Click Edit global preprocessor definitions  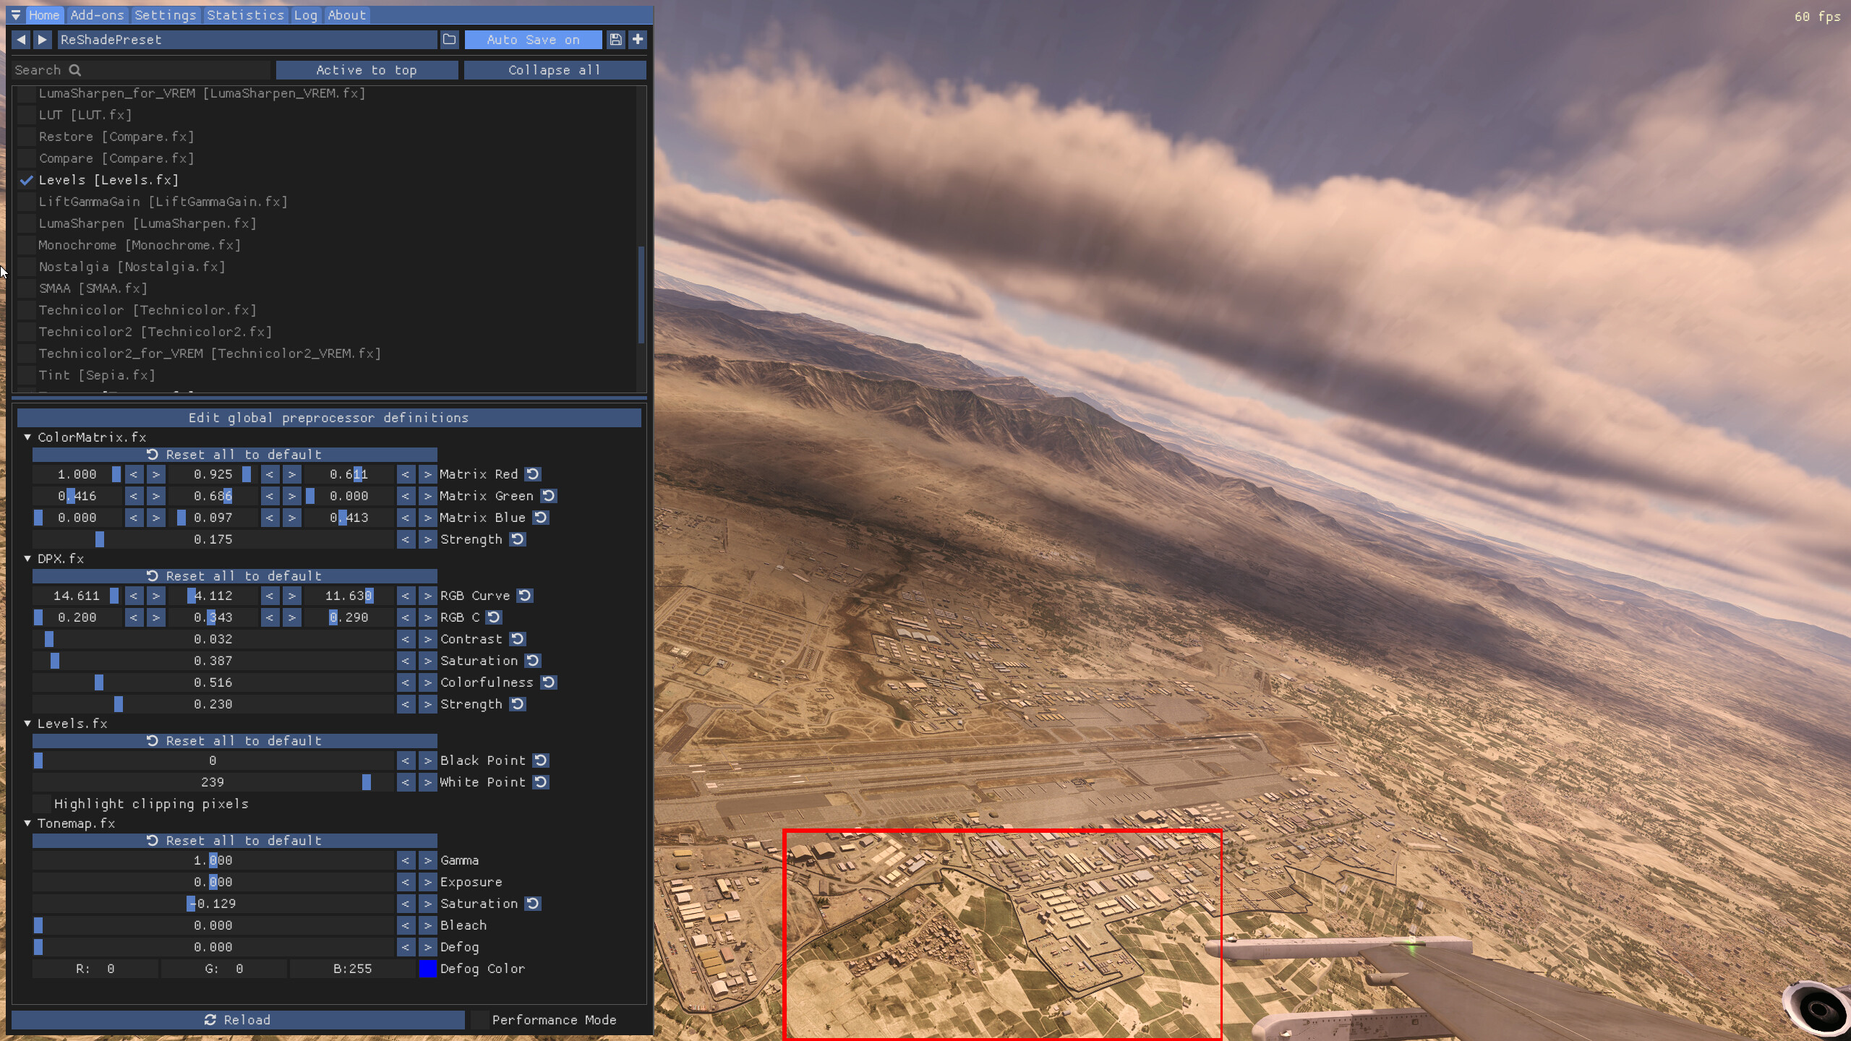tap(329, 418)
